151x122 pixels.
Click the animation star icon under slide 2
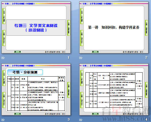point(81,58)
